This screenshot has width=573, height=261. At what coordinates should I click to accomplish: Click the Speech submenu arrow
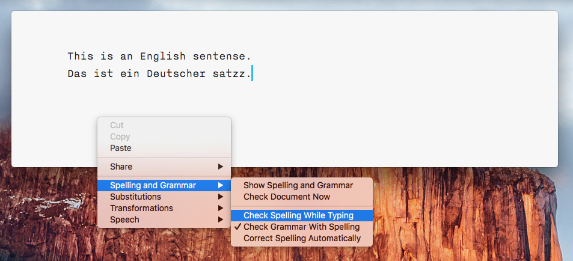click(220, 220)
